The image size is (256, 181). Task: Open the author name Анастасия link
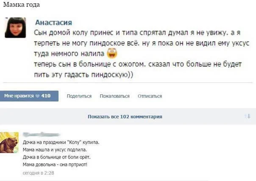point(53,23)
